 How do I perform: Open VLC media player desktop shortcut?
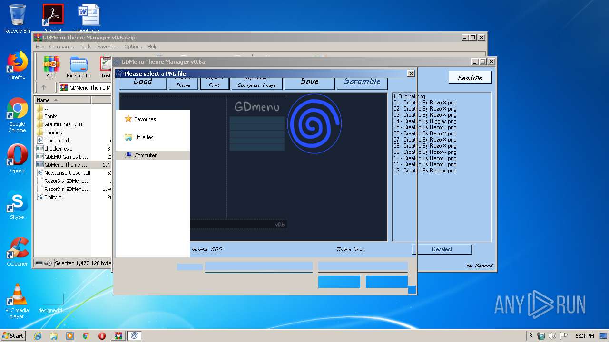17,301
